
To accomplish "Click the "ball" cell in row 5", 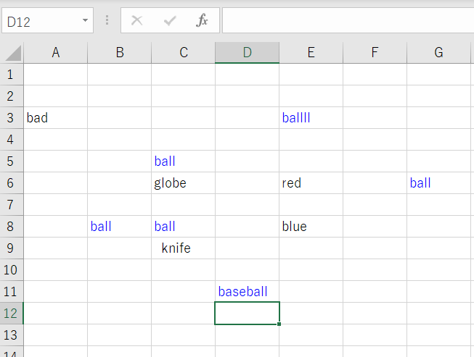I will point(183,161).
